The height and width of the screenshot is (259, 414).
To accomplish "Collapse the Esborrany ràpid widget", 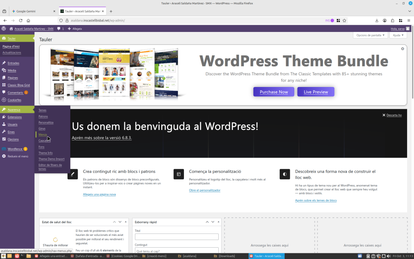I will click(219, 222).
